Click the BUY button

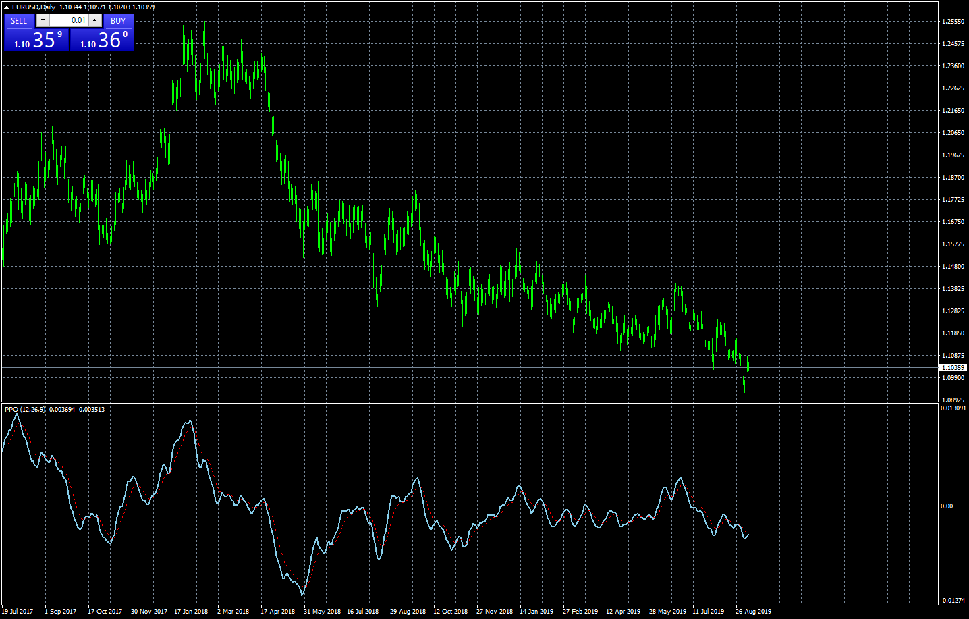[x=118, y=21]
